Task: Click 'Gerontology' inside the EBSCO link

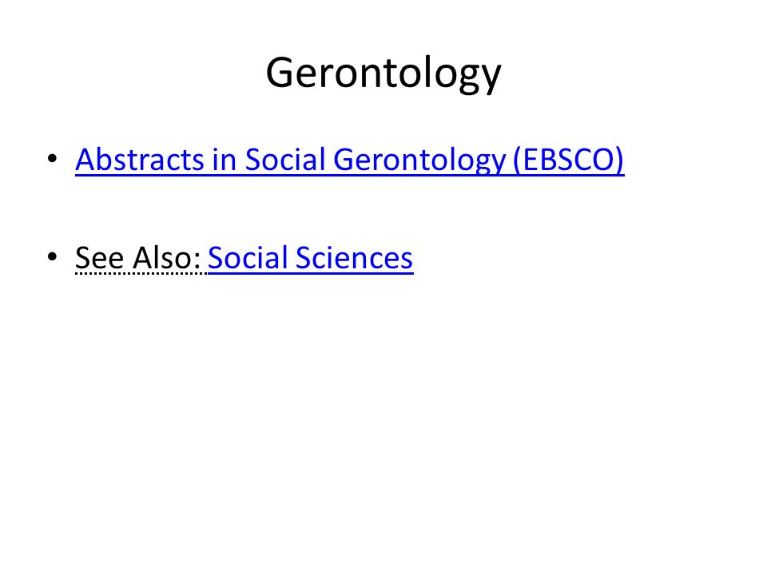Action: pos(419,161)
